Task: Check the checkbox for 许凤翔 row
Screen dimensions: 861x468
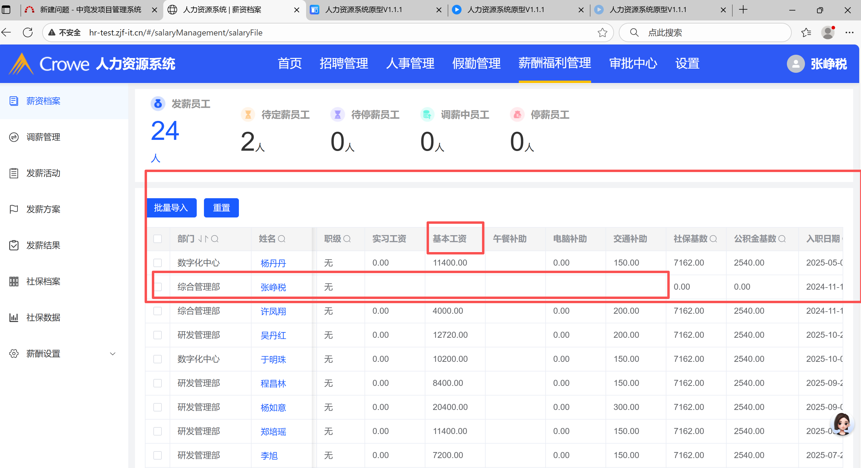Action: coord(158,311)
